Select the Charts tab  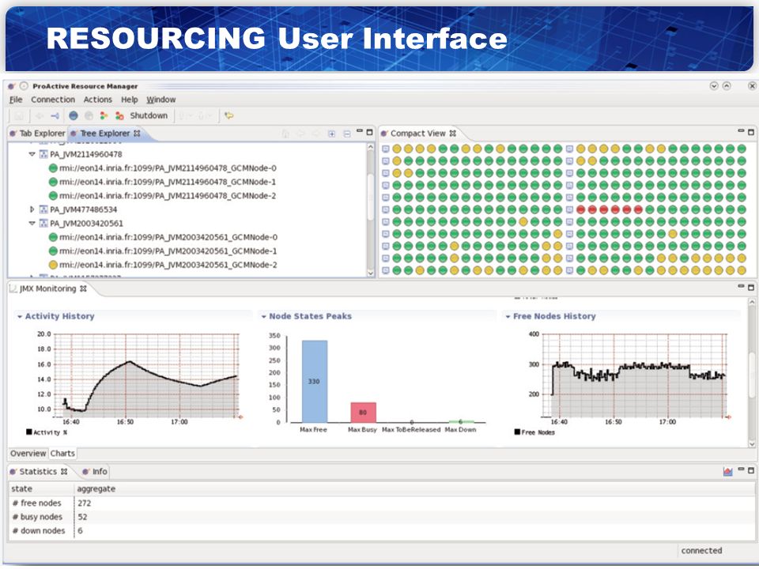62,454
